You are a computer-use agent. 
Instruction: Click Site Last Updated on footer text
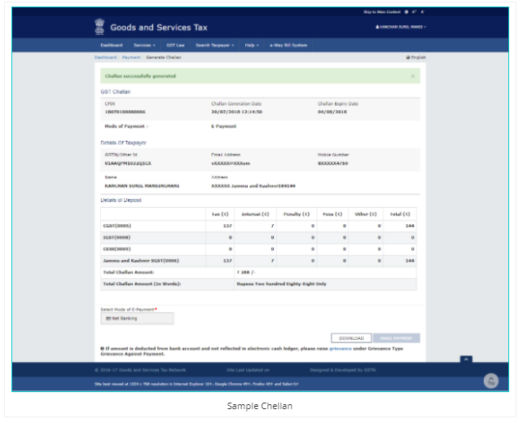tap(248, 370)
